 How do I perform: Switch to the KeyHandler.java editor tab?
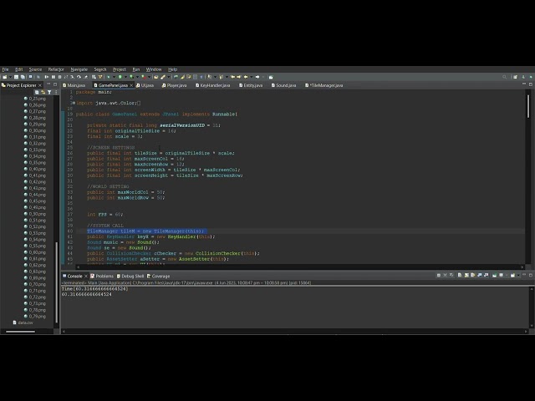[213, 85]
